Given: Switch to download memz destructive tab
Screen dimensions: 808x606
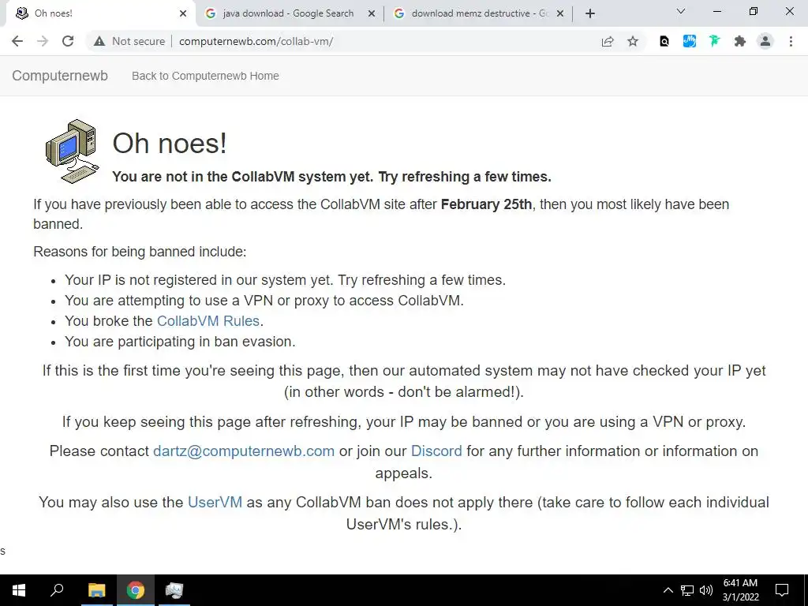Looking at the screenshot, I should click(x=477, y=13).
